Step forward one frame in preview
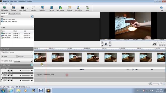This screenshot has width=166, height=93. point(110,43)
